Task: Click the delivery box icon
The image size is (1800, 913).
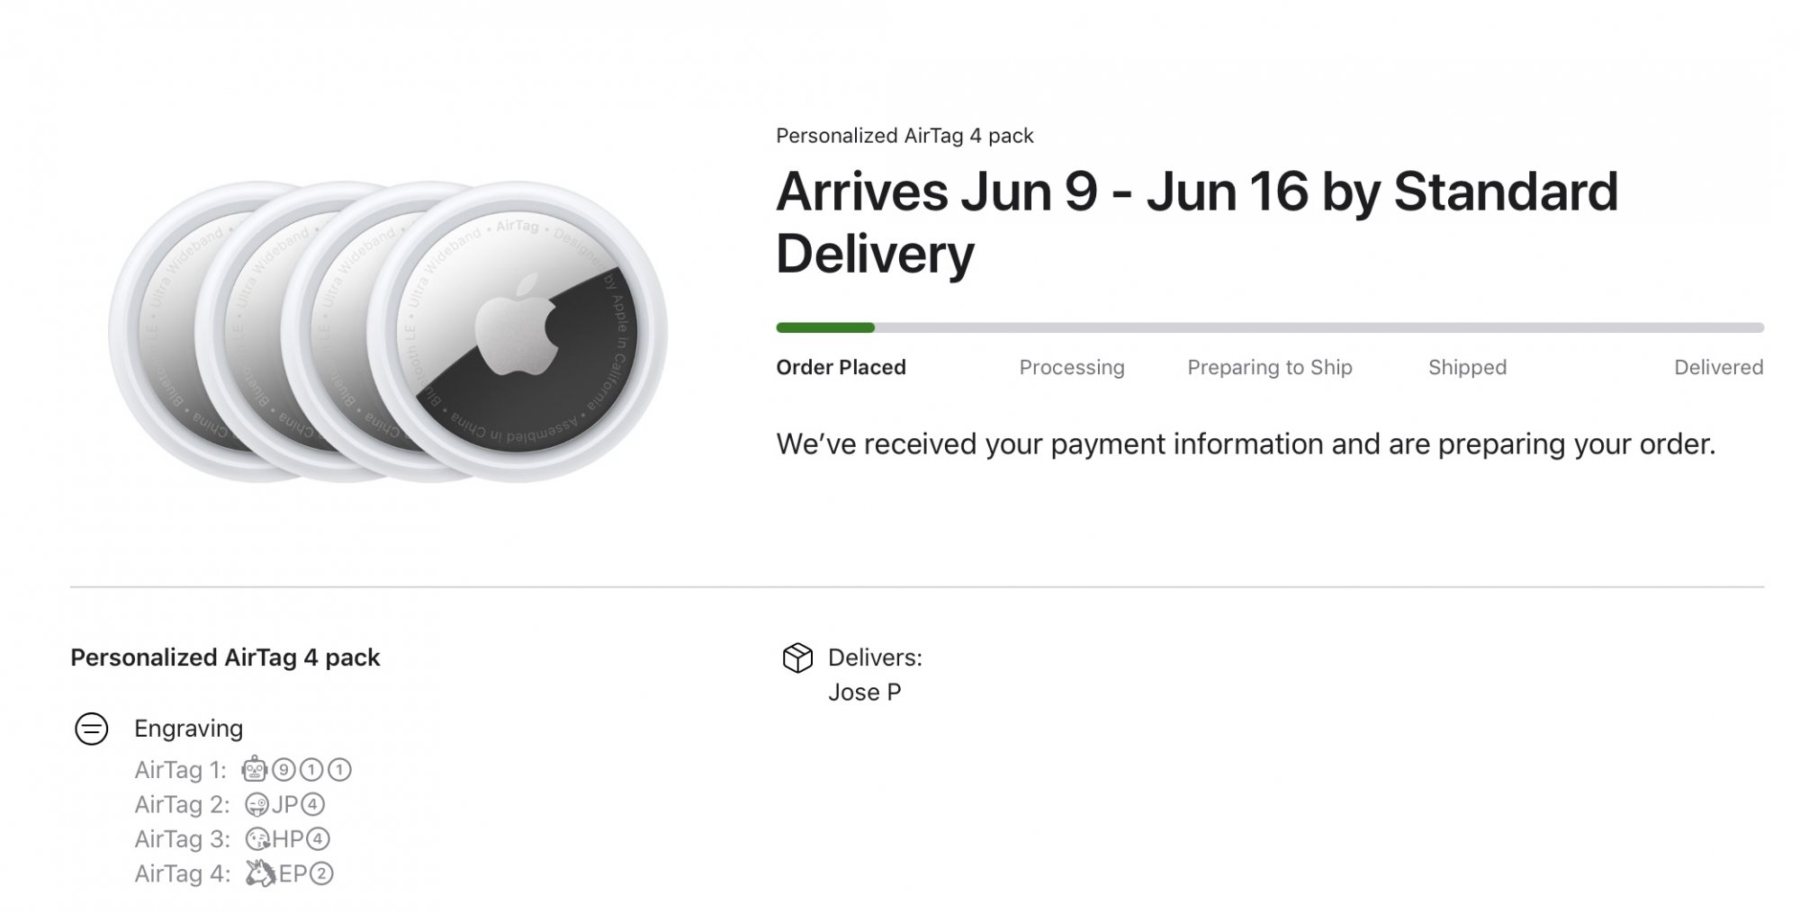Action: pos(797,658)
